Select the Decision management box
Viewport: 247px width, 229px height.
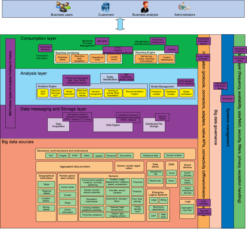tap(96, 93)
